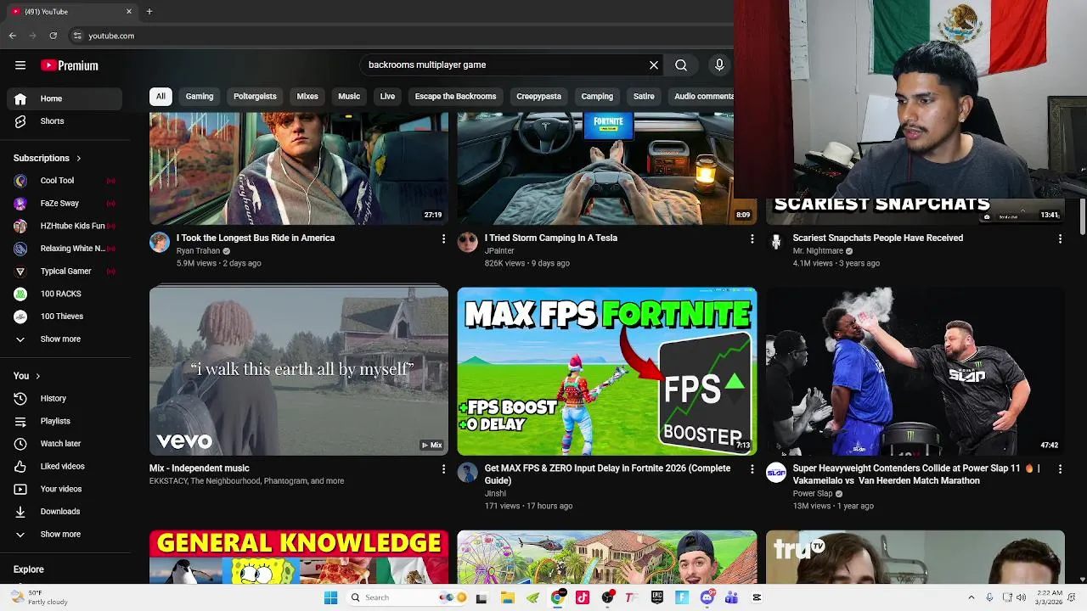Image resolution: width=1087 pixels, height=611 pixels.
Task: Select the Live filter chip
Action: (x=387, y=97)
